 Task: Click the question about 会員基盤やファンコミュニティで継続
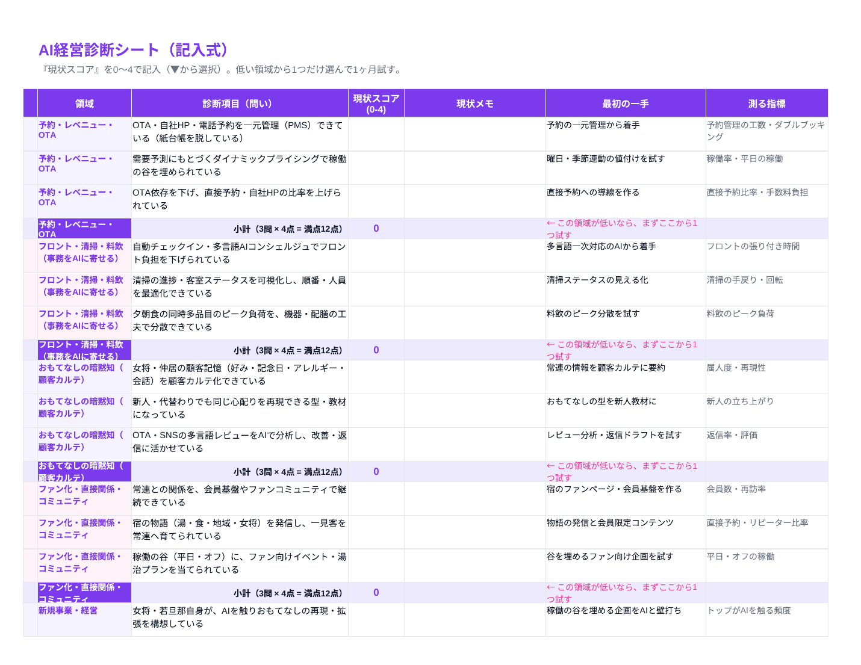[240, 498]
